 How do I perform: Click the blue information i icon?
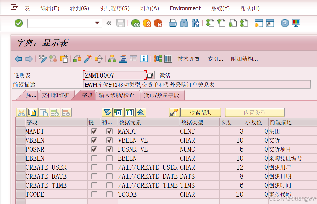coord(144,59)
